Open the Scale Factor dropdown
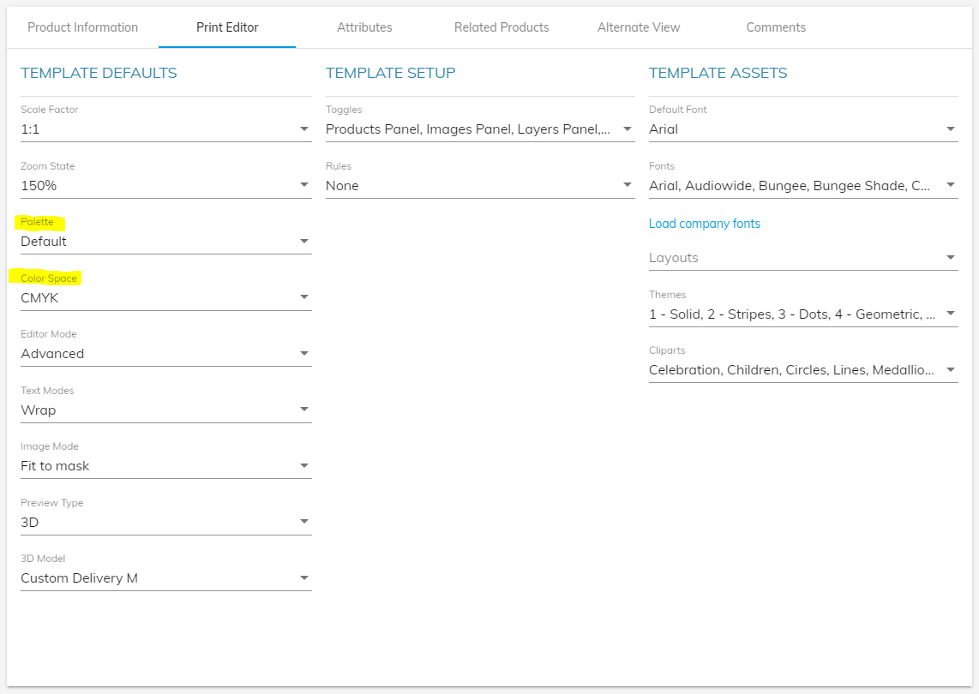 pyautogui.click(x=166, y=129)
